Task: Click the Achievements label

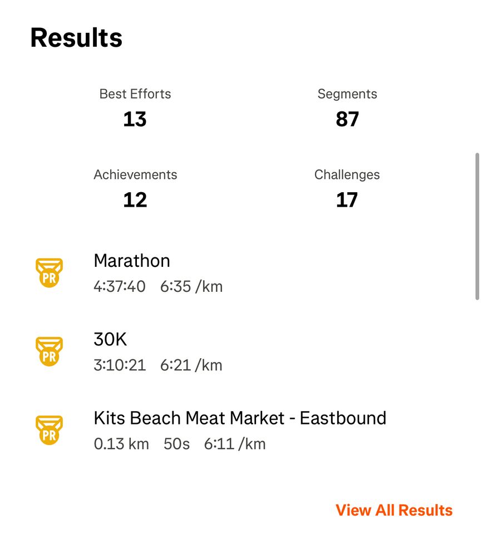Action: 135,175
